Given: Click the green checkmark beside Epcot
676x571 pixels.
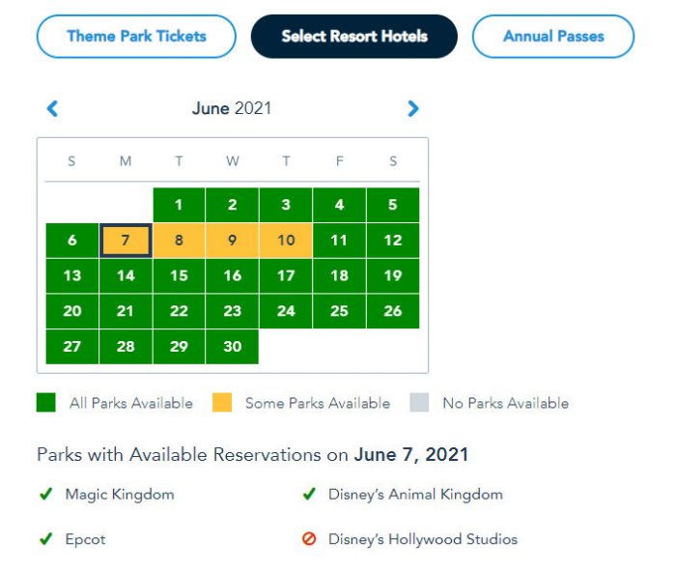Looking at the screenshot, I should (x=45, y=539).
